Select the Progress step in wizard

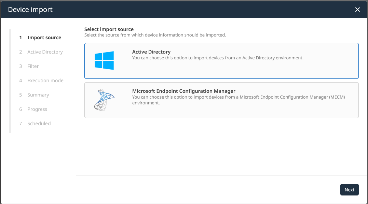(37, 109)
